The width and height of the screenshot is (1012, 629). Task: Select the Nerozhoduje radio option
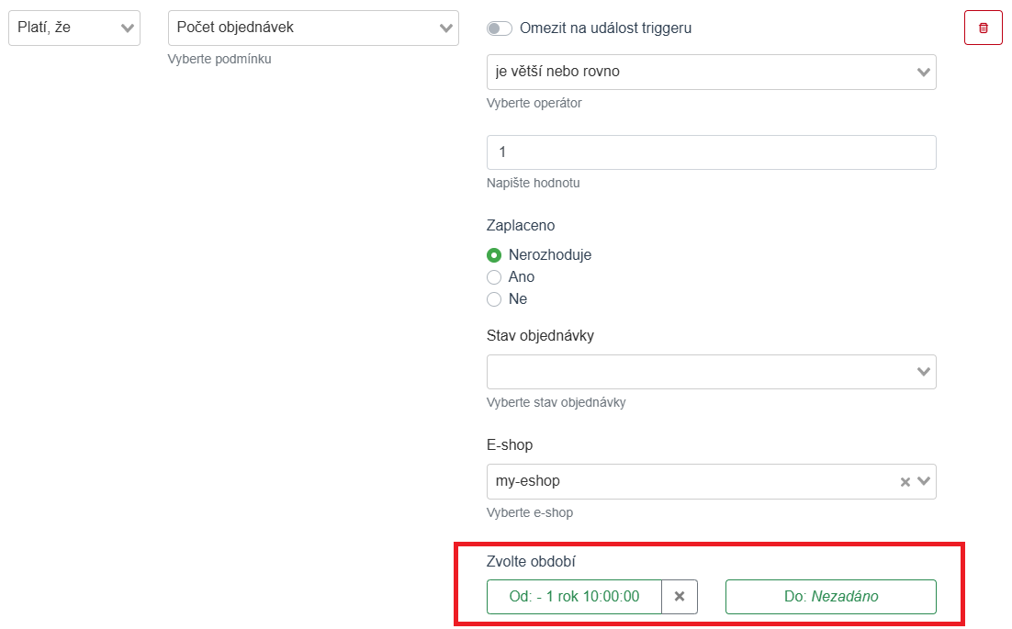point(494,255)
